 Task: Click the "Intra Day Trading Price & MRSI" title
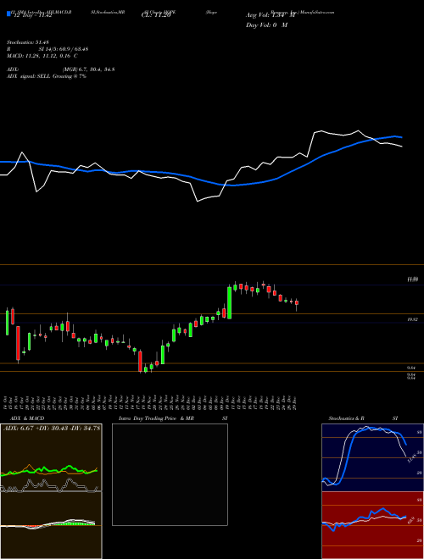(173, 418)
